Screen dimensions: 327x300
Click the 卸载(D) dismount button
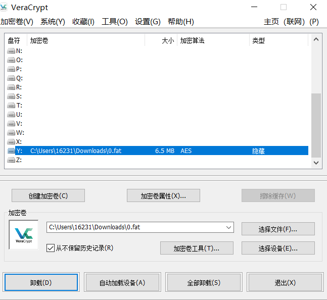point(41,282)
